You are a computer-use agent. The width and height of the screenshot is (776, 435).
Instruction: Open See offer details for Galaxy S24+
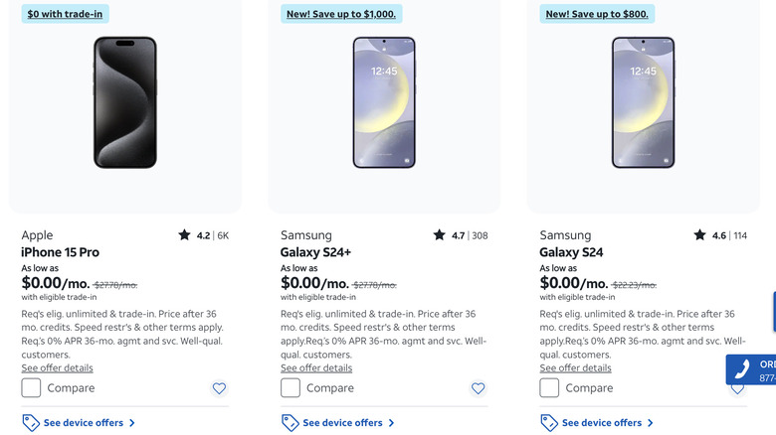tap(316, 367)
